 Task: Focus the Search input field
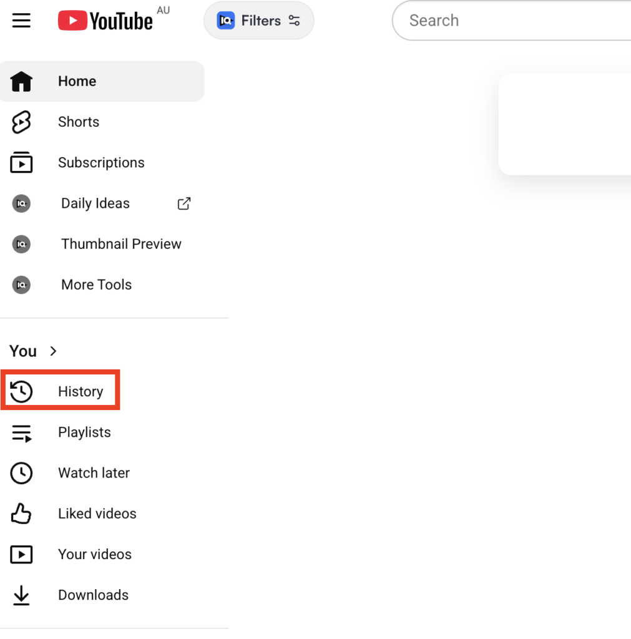(x=512, y=21)
